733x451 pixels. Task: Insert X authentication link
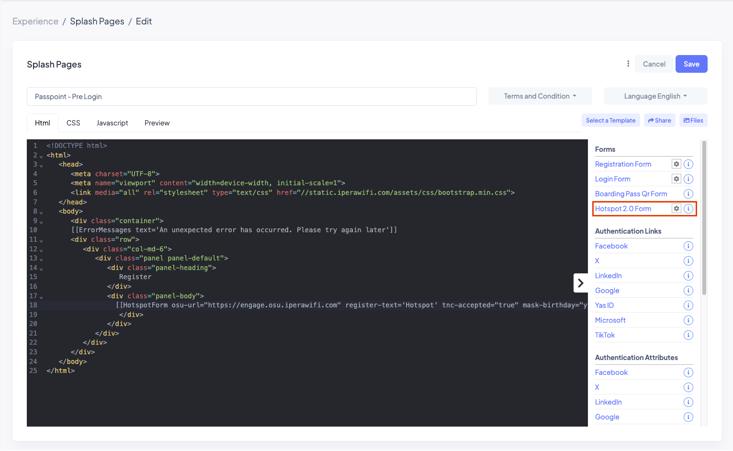point(597,261)
